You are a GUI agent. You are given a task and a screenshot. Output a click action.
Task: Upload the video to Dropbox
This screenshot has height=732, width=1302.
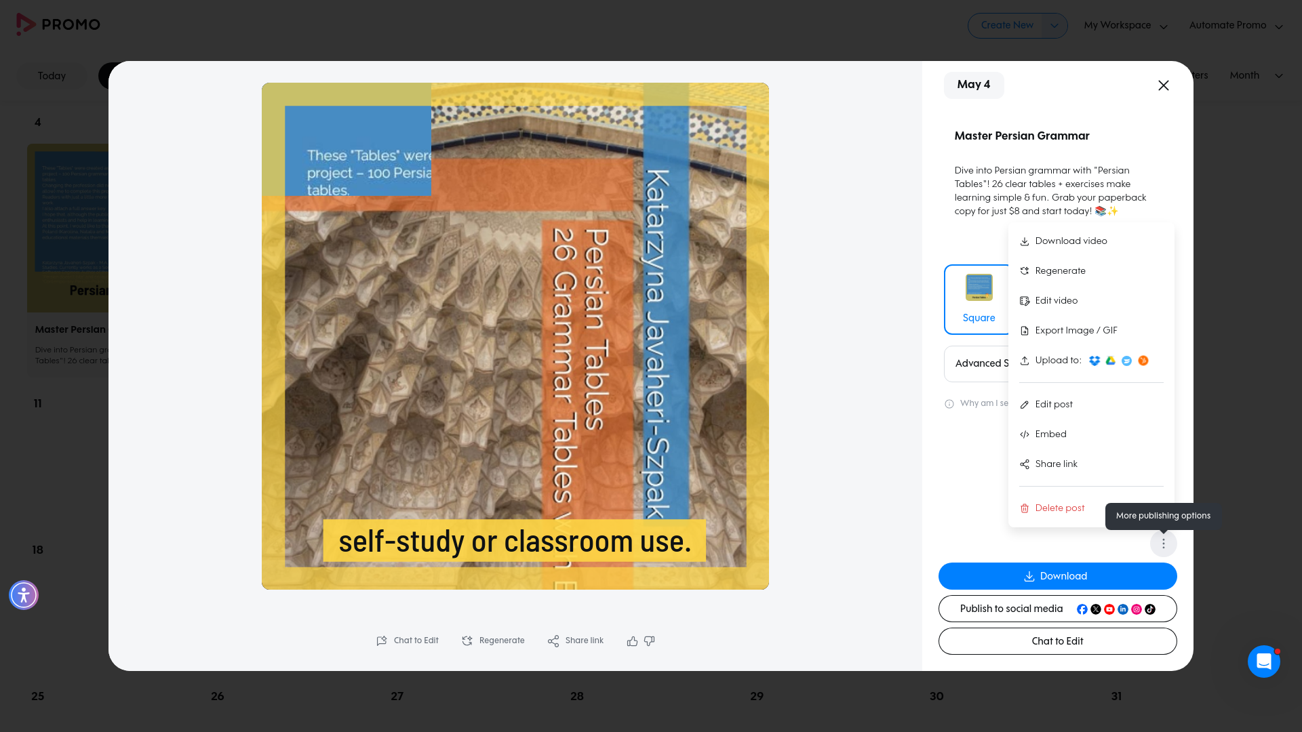(x=1094, y=361)
